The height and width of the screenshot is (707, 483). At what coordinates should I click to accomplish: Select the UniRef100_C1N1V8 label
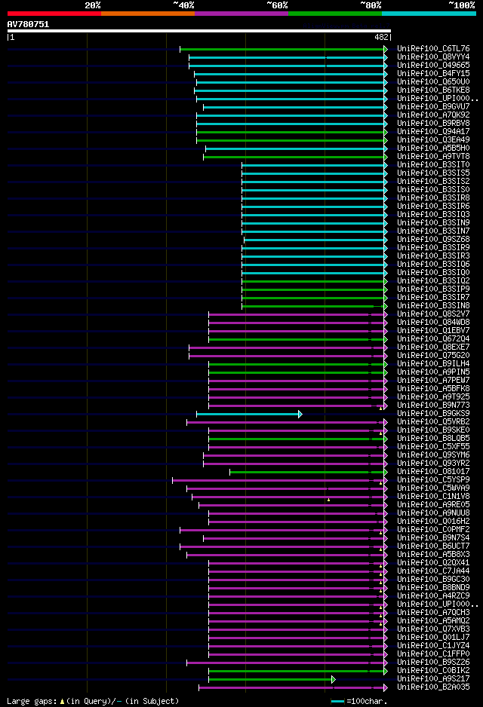[433, 497]
